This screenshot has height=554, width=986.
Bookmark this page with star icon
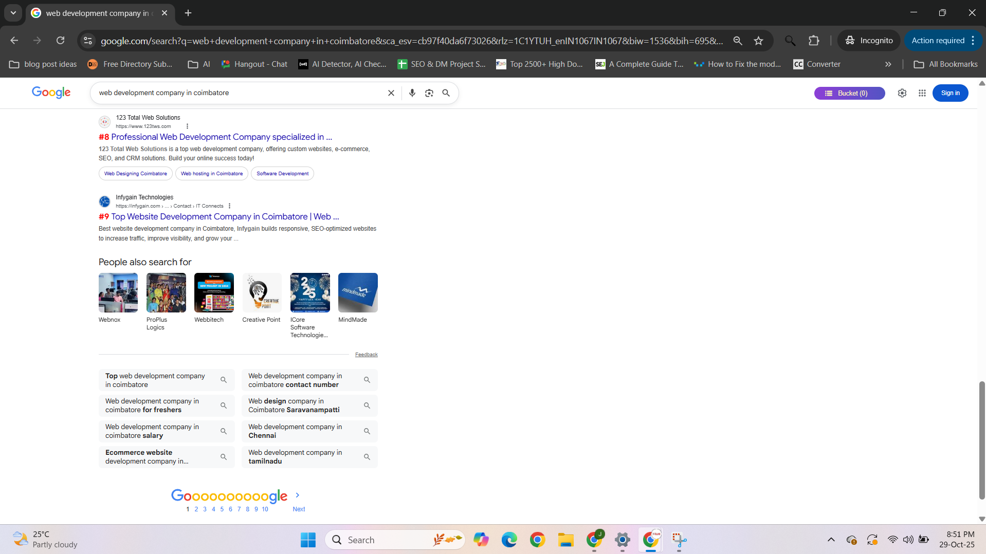tap(758, 41)
